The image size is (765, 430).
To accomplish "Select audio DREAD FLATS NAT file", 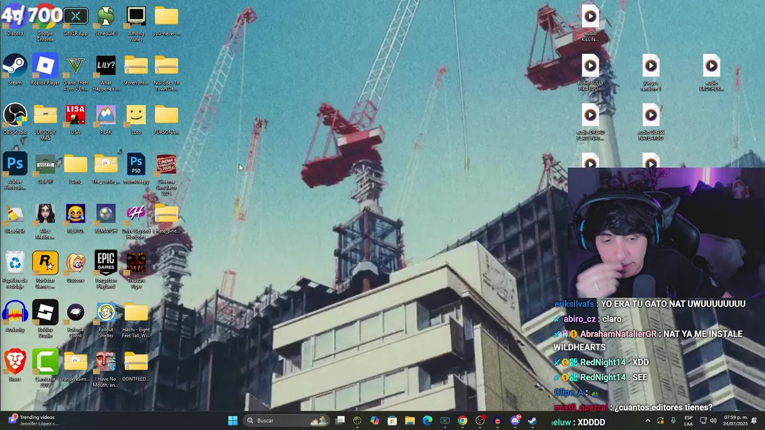I will click(x=590, y=122).
